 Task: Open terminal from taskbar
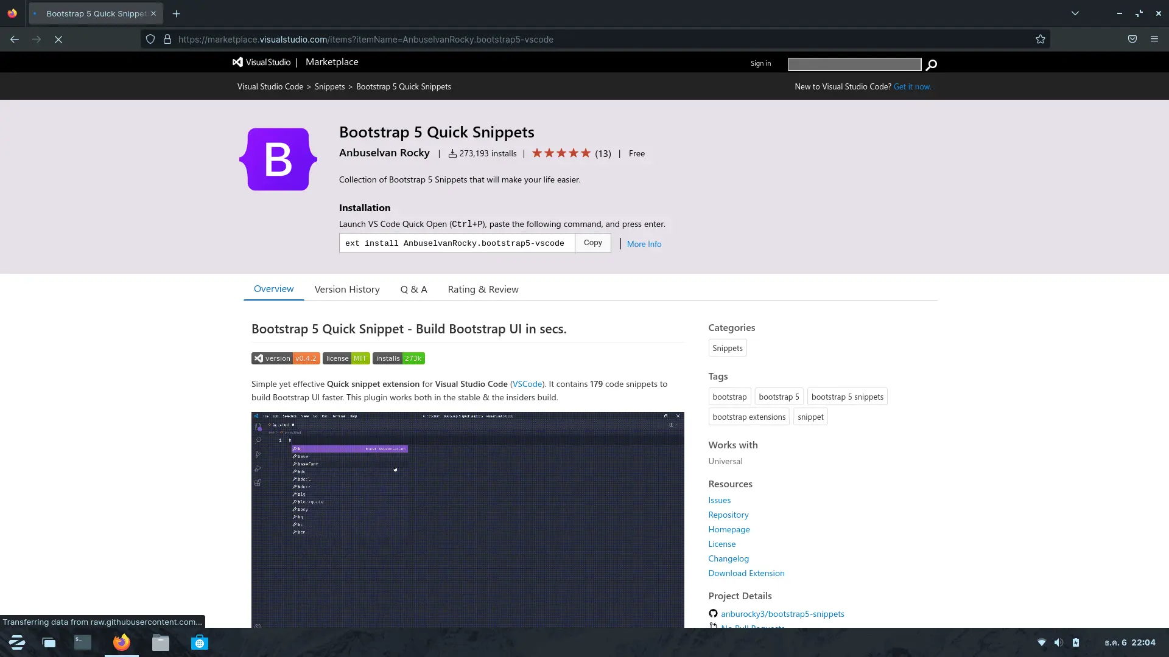pyautogui.click(x=83, y=642)
